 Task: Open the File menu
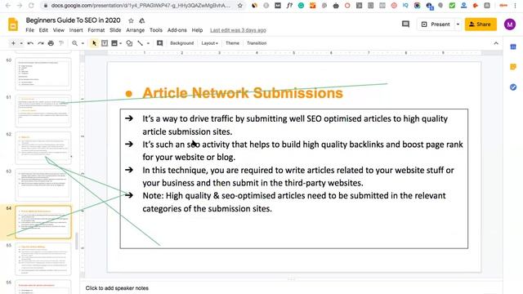(30, 30)
